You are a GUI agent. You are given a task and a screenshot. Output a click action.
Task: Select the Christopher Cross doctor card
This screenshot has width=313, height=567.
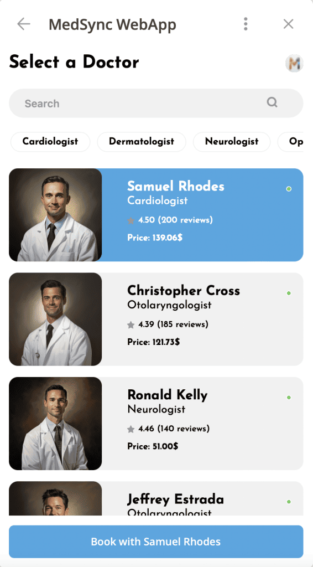[156, 319]
